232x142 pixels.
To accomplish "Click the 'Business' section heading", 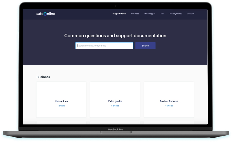I will [43, 77].
